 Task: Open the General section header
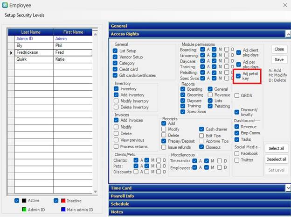point(200,26)
